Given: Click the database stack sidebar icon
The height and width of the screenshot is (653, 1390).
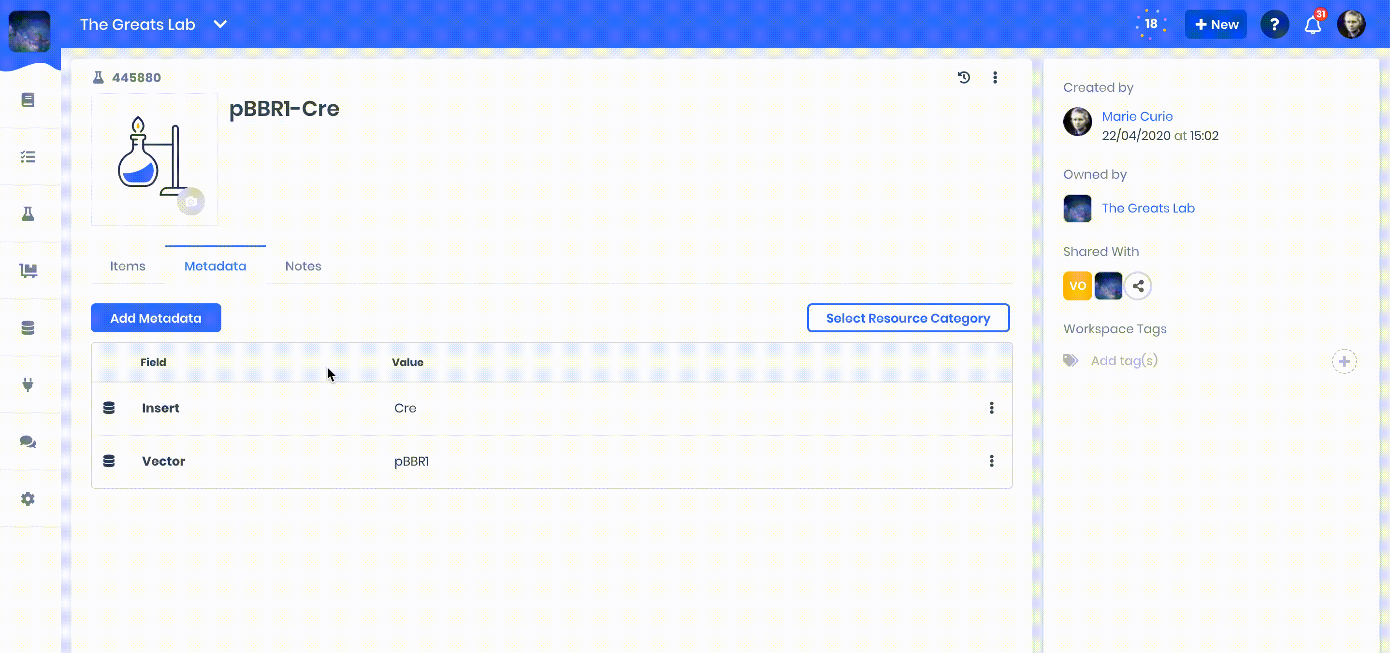Looking at the screenshot, I should 28,328.
